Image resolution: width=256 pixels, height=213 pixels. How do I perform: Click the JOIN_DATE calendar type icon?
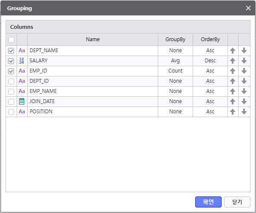click(x=22, y=101)
